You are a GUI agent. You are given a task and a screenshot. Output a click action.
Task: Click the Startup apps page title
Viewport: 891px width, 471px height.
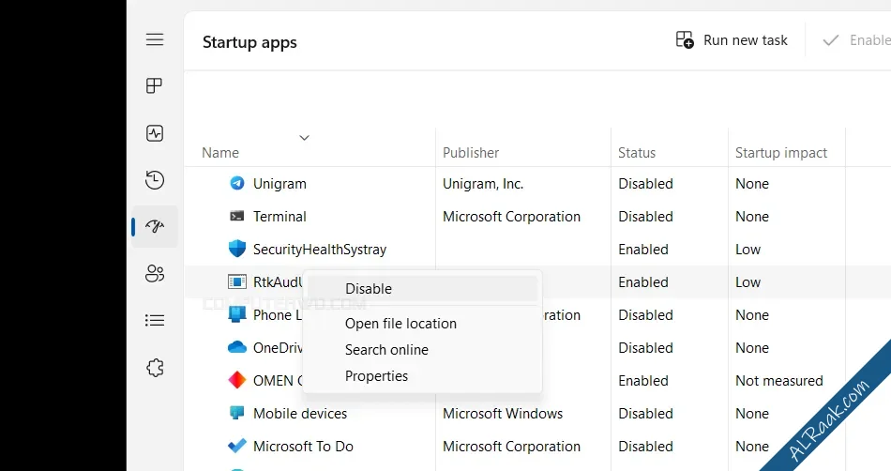[249, 42]
